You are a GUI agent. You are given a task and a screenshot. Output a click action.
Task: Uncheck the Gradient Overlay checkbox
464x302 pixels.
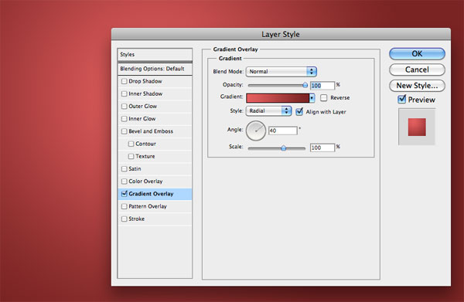click(x=125, y=194)
